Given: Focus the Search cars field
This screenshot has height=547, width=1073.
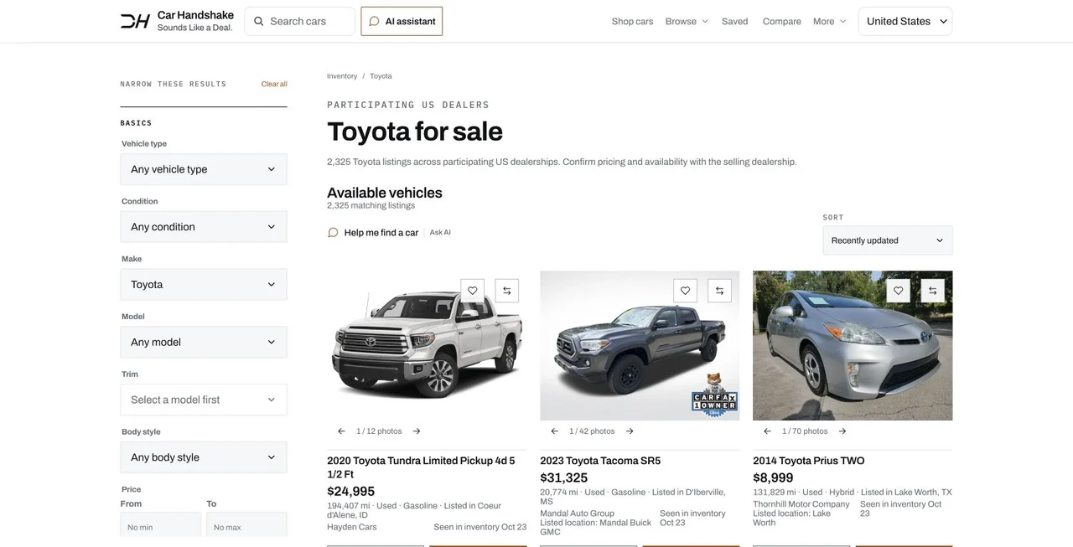Looking at the screenshot, I should click(300, 21).
